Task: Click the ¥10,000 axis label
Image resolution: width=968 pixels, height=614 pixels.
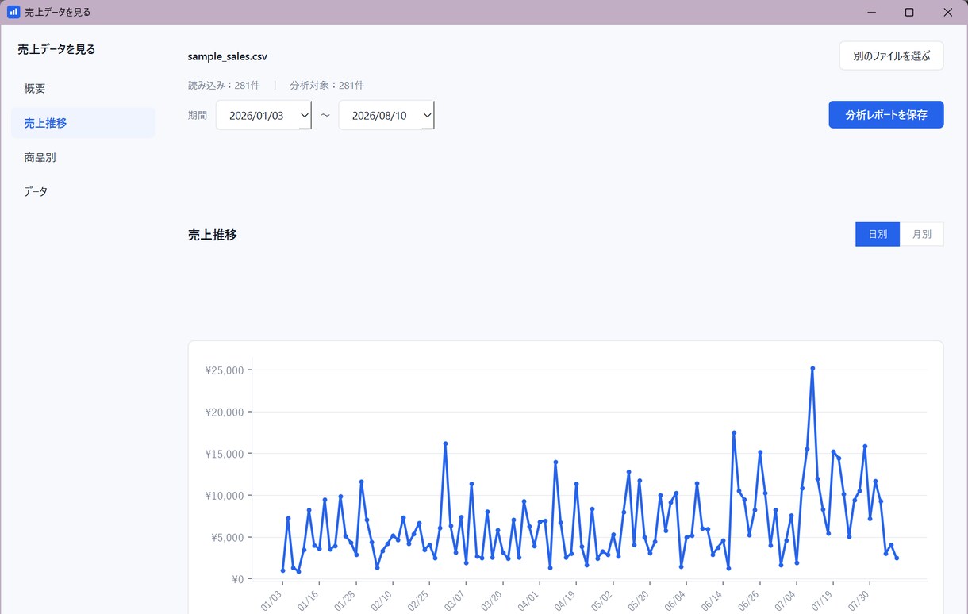Action: click(225, 496)
